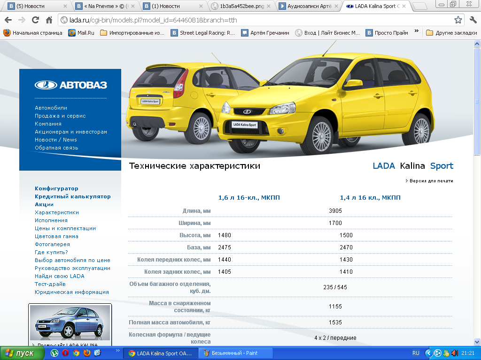Open the Mail.Ru Agent tray icon
This screenshot has width=481, height=360.
(446, 353)
